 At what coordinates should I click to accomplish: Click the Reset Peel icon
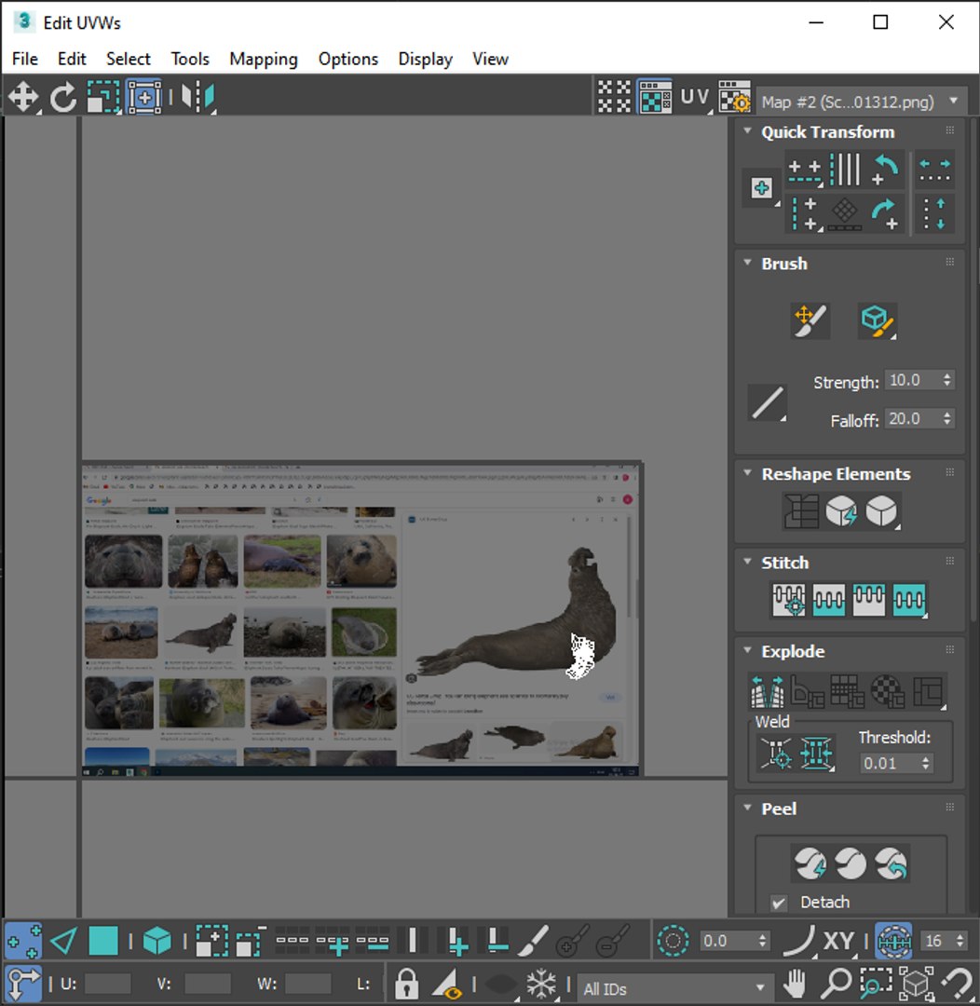[891, 863]
